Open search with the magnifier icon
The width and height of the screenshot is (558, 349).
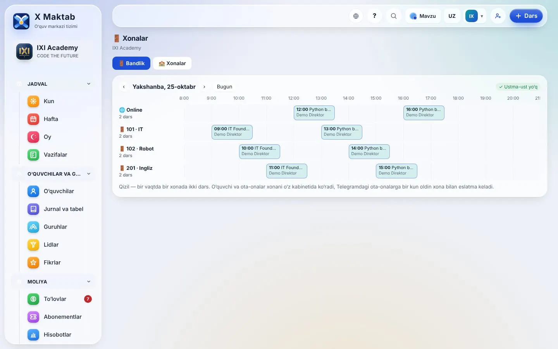pos(394,16)
